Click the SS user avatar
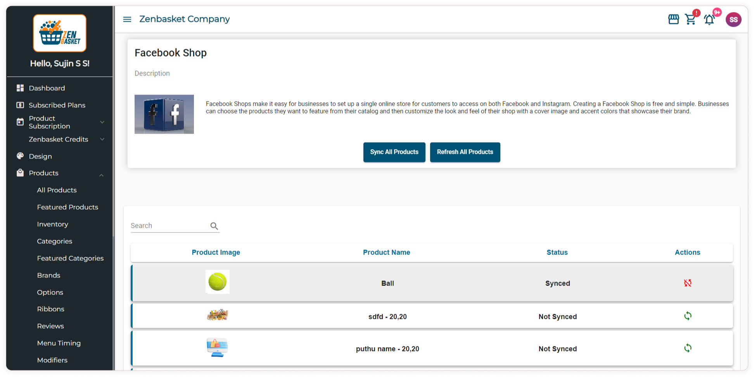The height and width of the screenshot is (377, 754). coord(733,20)
